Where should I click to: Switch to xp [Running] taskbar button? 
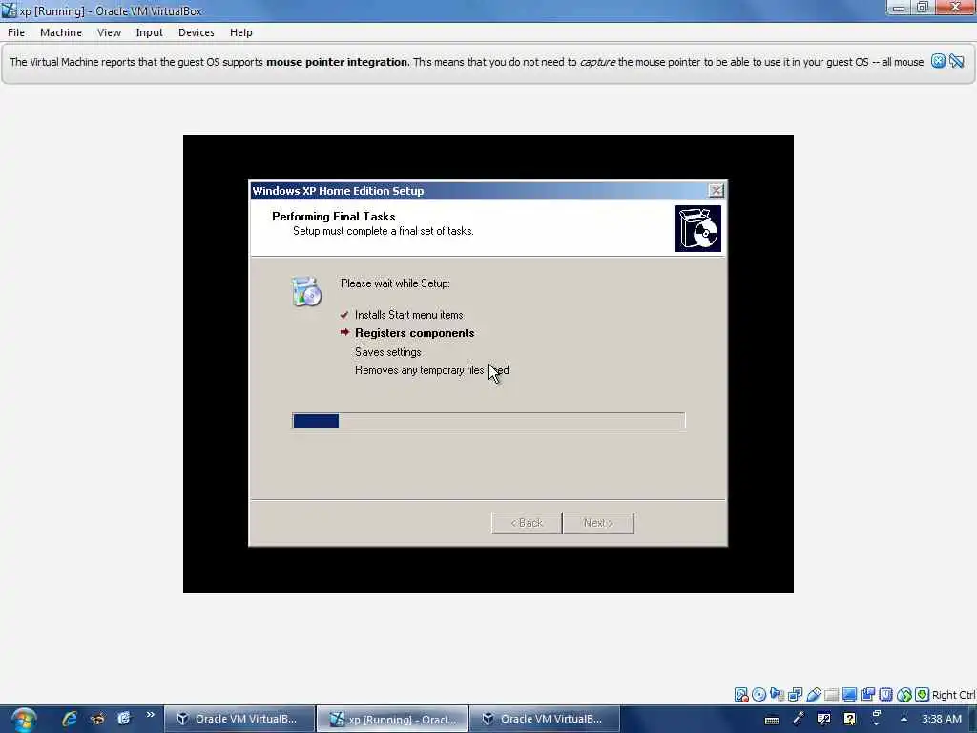pyautogui.click(x=392, y=720)
